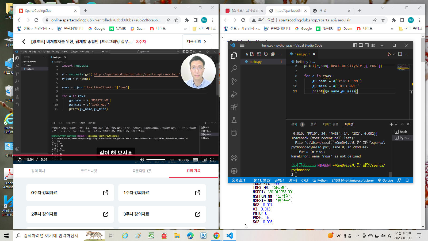The image size is (428, 241).
Task: Open tab search chevron in left Chrome
Action: pos(175,8)
